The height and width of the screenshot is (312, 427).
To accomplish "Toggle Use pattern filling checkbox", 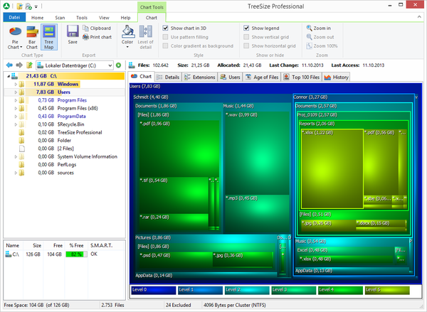I will click(x=165, y=37).
